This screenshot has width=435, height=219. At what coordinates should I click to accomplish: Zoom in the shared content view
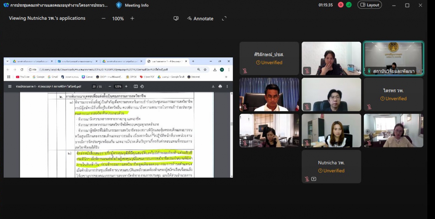point(132,18)
